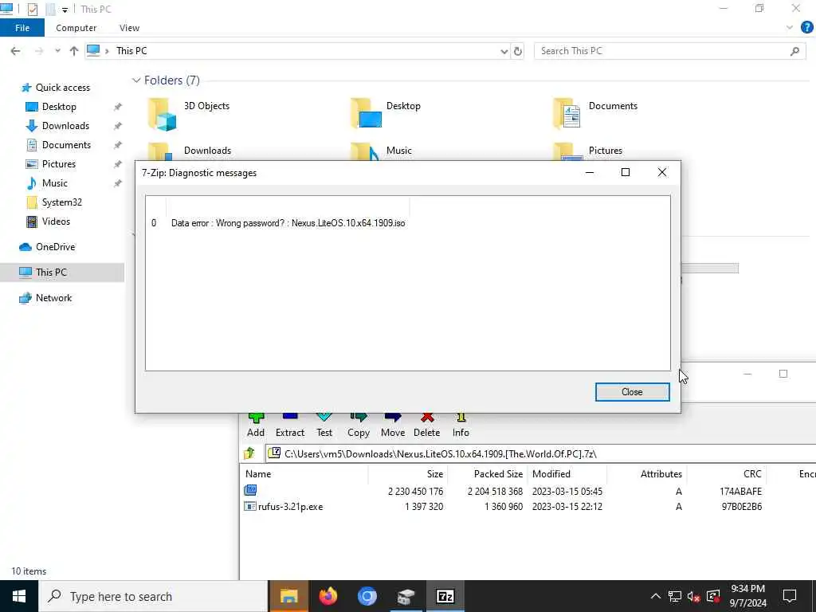The width and height of the screenshot is (816, 612).
Task: Open Explorer Help icon
Action: (x=806, y=28)
